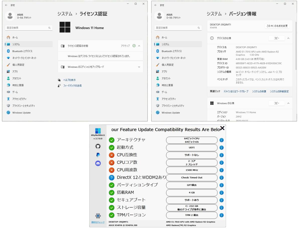
Task: Open システムの保護 link
Action: click(259, 91)
